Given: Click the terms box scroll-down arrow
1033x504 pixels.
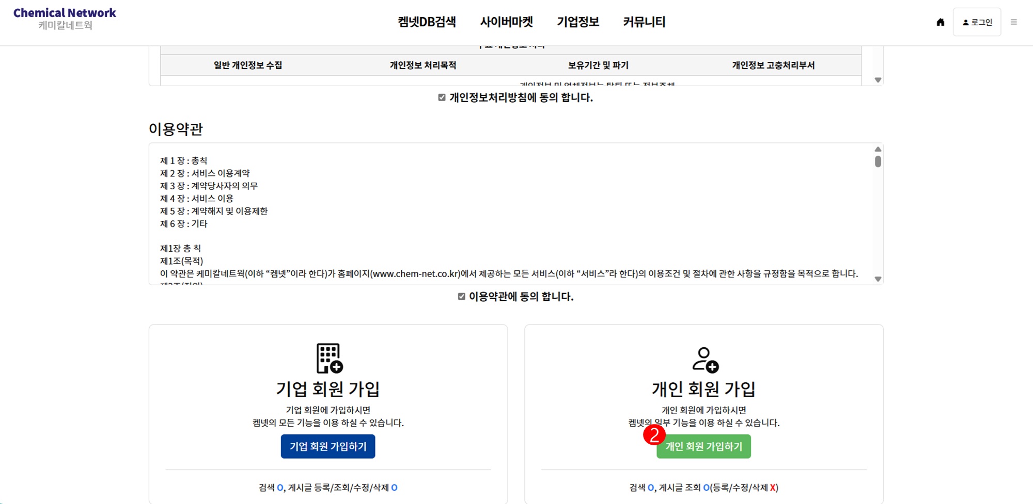Looking at the screenshot, I should pyautogui.click(x=878, y=279).
